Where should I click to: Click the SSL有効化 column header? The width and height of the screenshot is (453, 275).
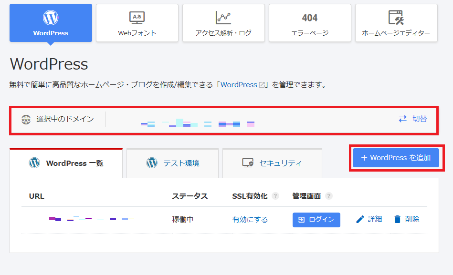(x=250, y=196)
